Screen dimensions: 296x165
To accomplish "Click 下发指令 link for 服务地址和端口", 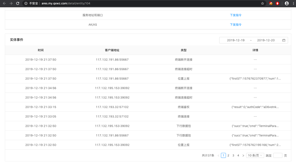I will tap(236, 15).
